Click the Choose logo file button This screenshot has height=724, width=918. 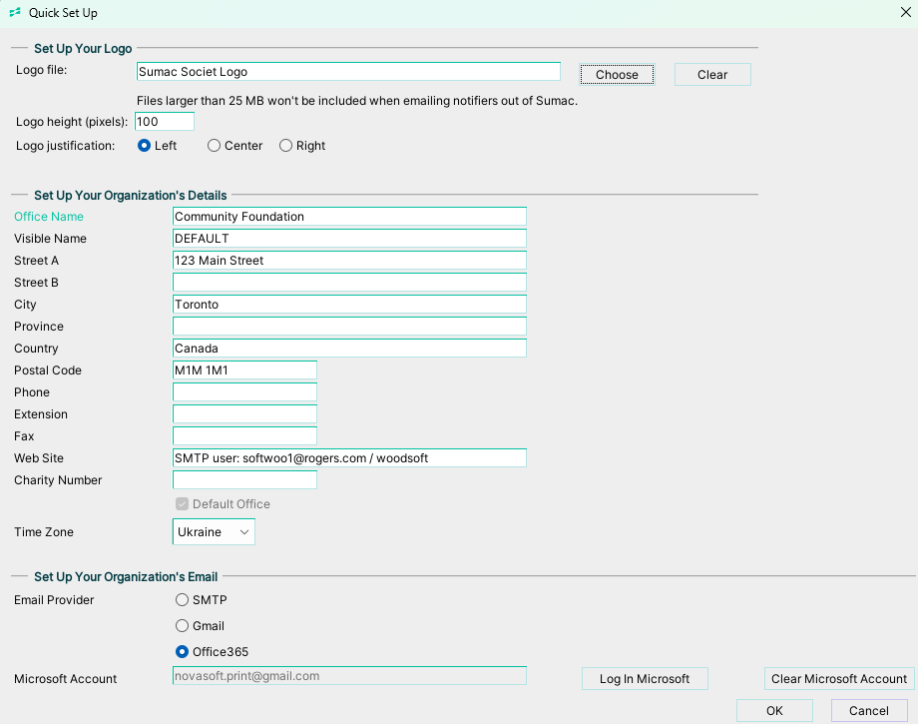coord(617,74)
